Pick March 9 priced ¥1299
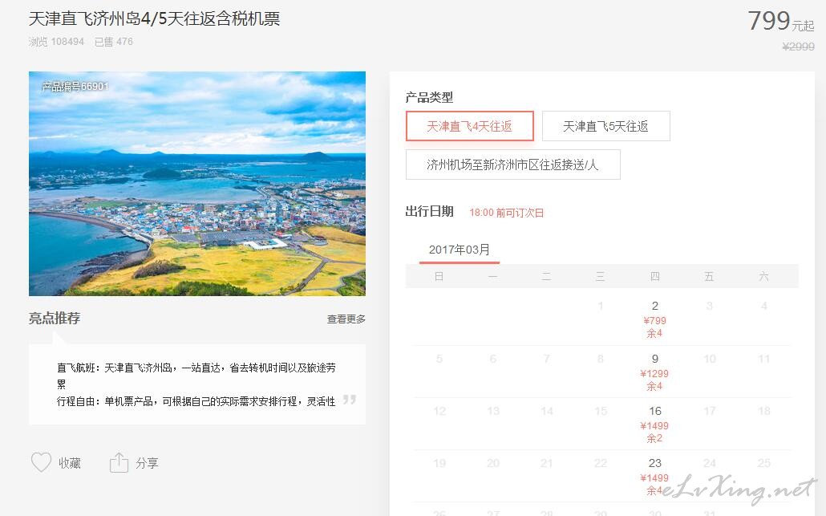 (655, 372)
